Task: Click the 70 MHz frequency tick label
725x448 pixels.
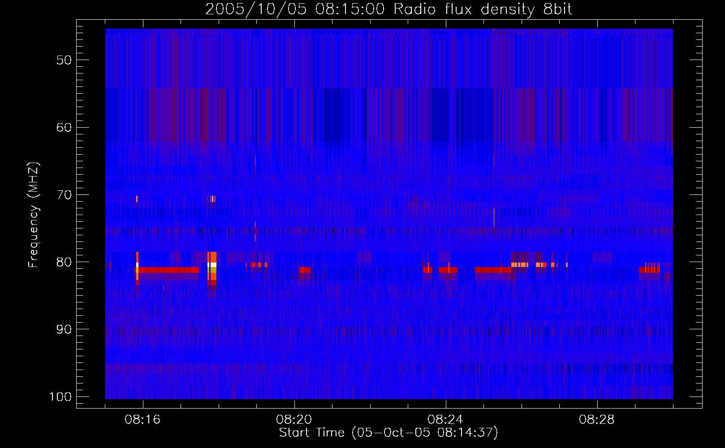Action: coord(64,195)
